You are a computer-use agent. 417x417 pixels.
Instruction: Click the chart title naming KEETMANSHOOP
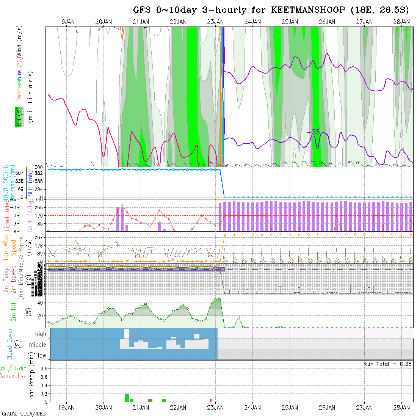(x=271, y=10)
